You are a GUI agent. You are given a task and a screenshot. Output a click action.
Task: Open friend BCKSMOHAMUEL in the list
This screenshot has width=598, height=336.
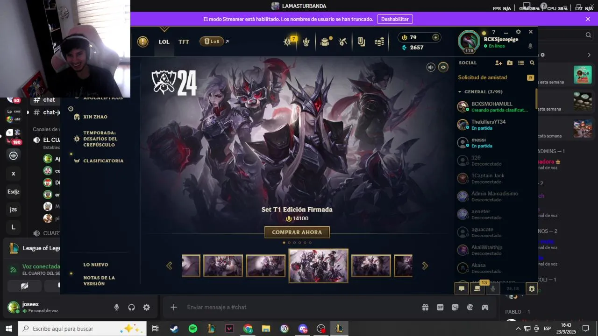coord(495,107)
